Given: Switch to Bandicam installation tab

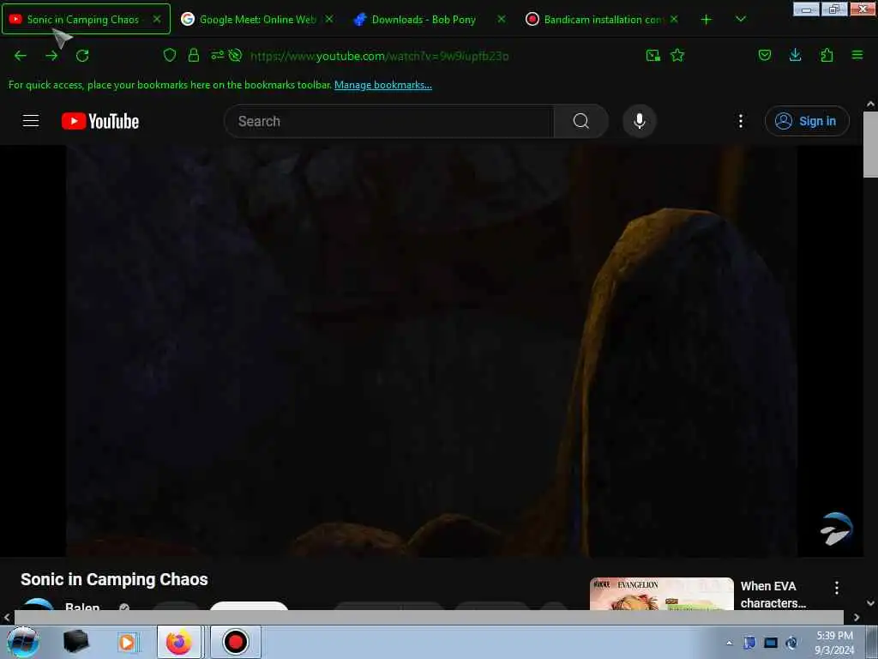Looking at the screenshot, I should [x=604, y=19].
